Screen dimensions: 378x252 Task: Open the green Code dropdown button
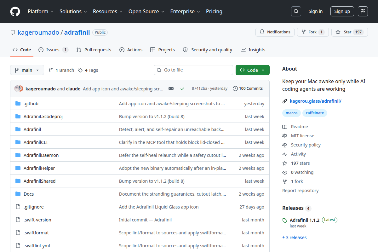click(253, 70)
